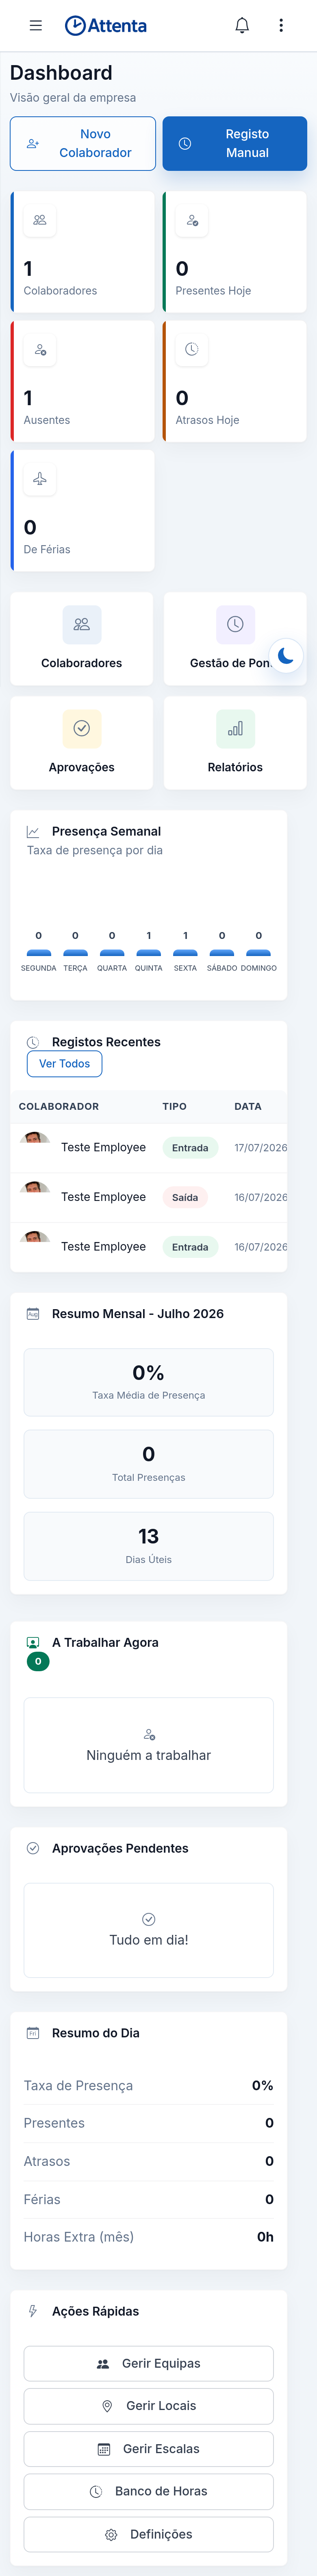This screenshot has width=317, height=2576.
Task: Open Relatórios chart tile
Action: tap(235, 743)
